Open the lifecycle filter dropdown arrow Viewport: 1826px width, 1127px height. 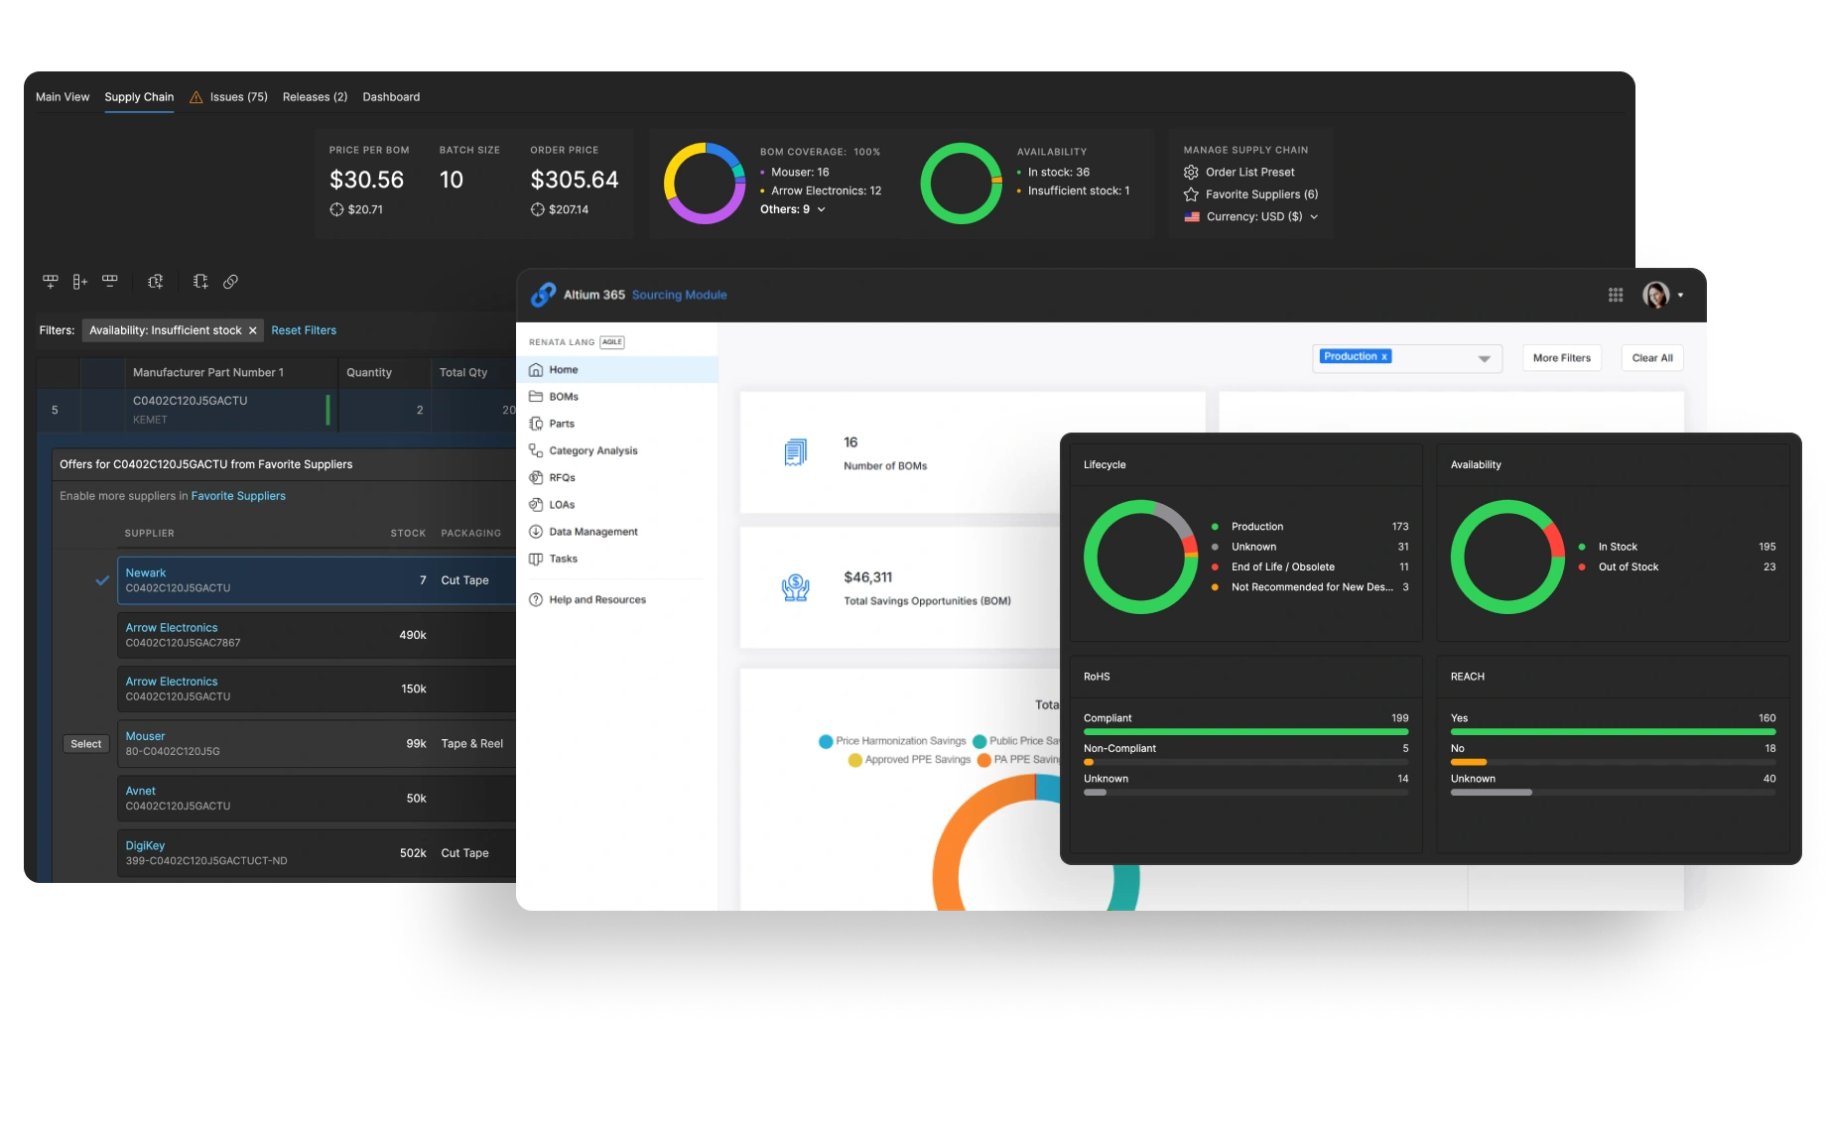(1485, 359)
